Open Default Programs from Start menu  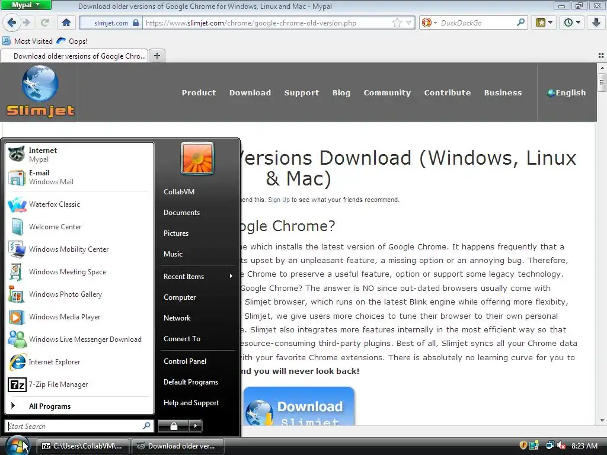pyautogui.click(x=197, y=382)
